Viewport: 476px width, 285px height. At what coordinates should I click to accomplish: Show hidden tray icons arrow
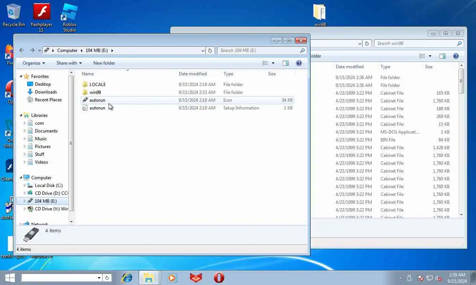coord(401,278)
